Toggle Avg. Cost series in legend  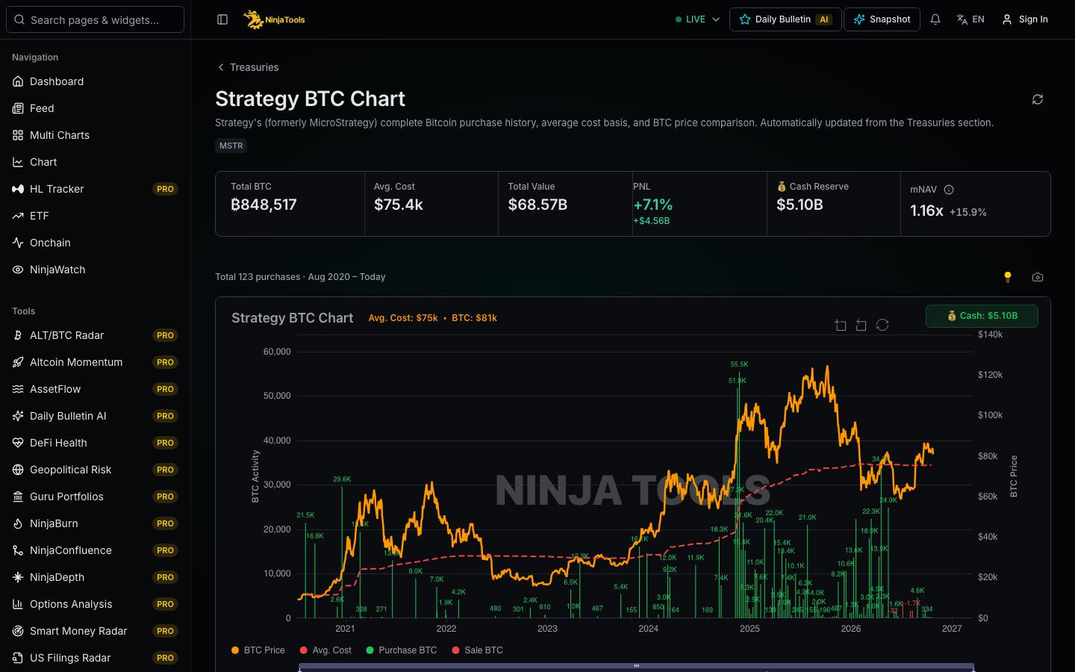click(x=325, y=650)
